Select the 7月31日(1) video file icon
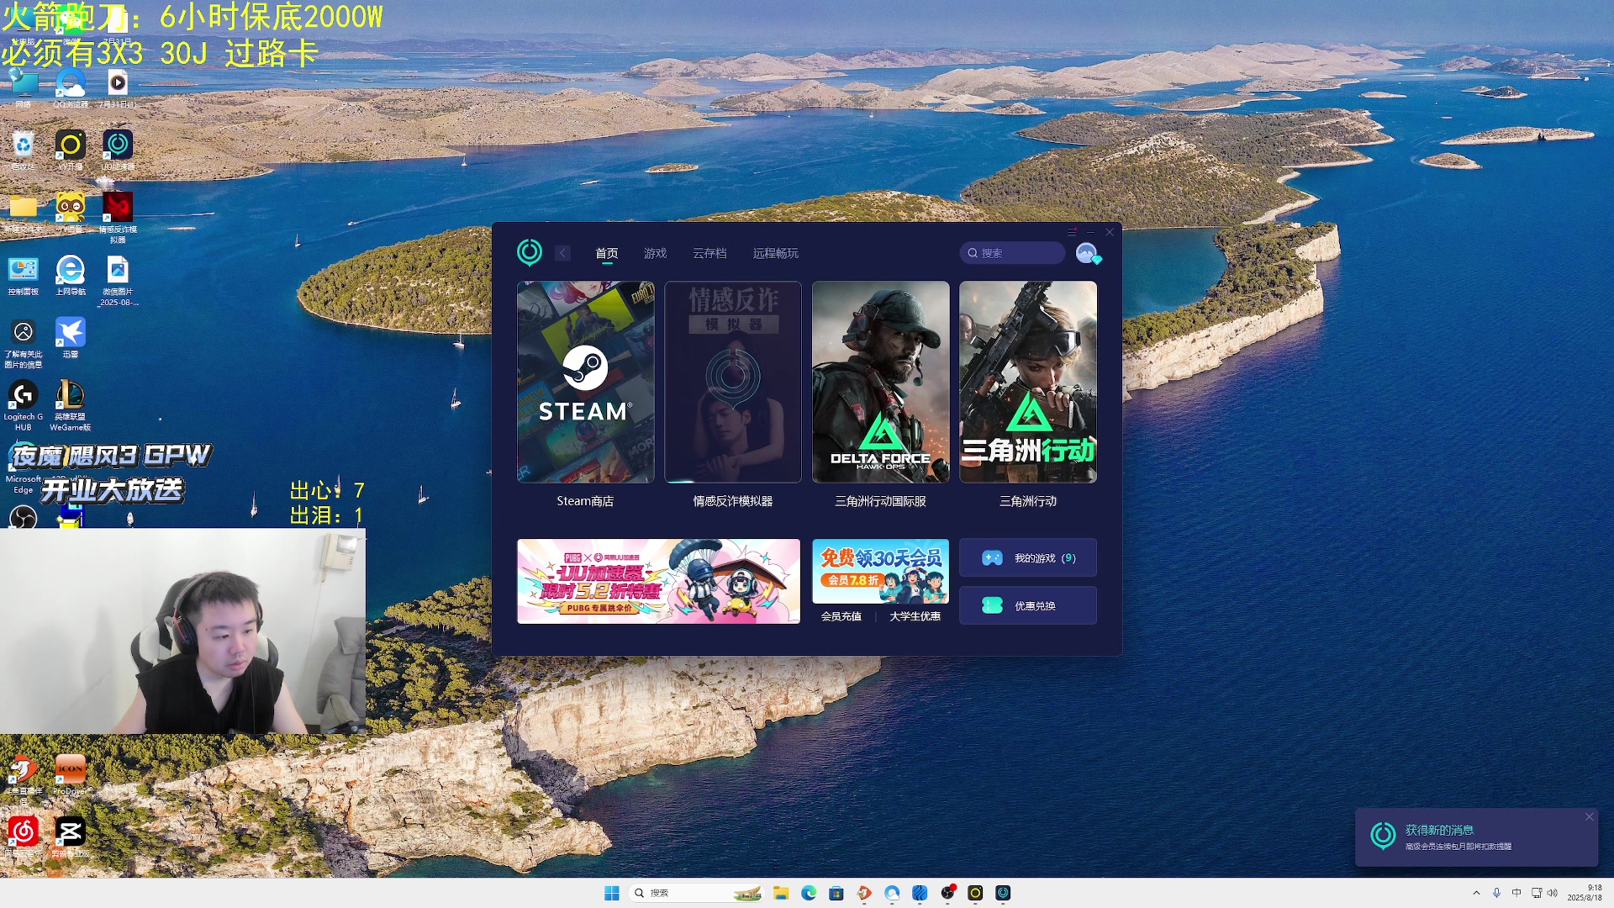Screen dimensions: 1614x908 [118, 89]
